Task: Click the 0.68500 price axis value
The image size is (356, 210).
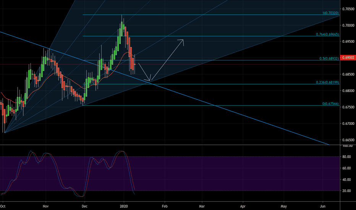Action: coord(348,74)
